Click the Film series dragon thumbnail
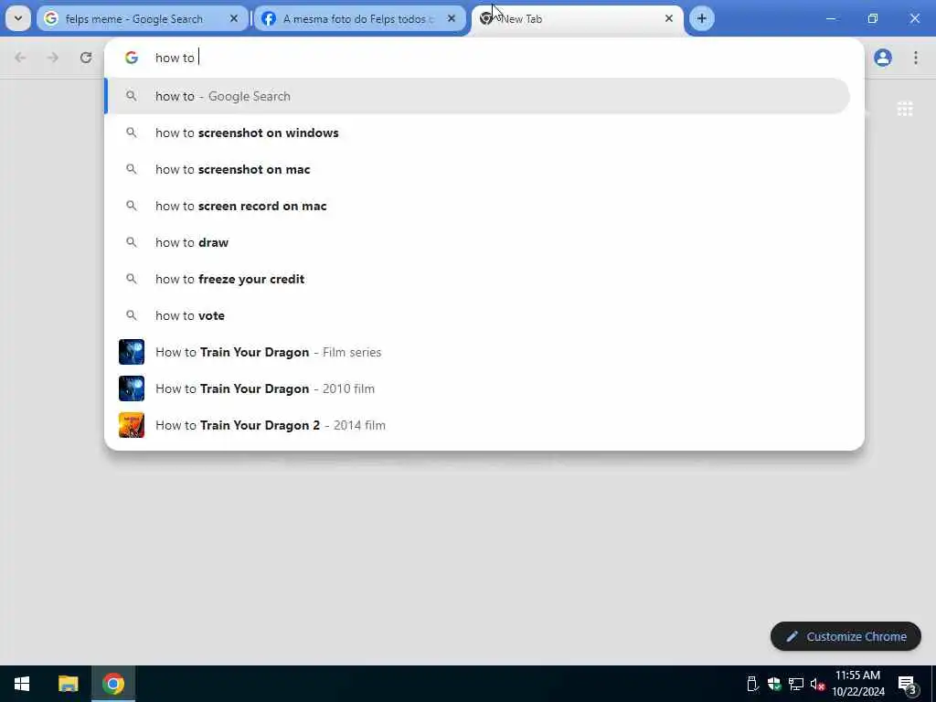 click(x=132, y=352)
